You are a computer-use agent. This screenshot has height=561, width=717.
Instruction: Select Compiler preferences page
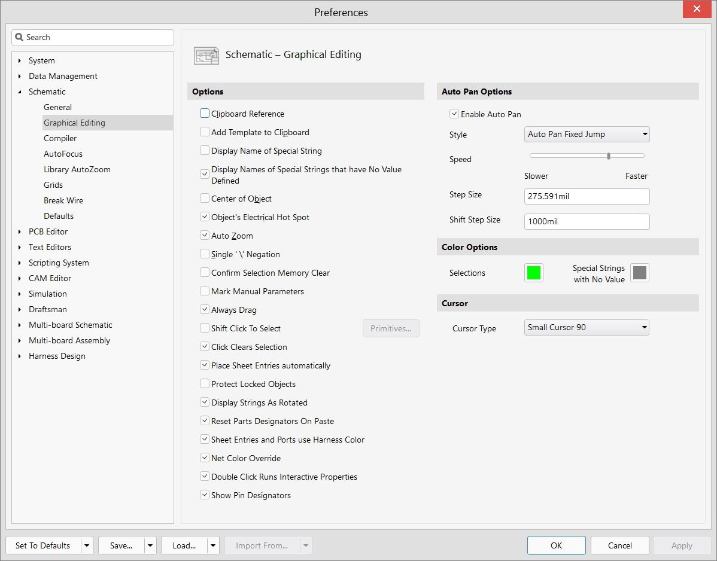[60, 138]
